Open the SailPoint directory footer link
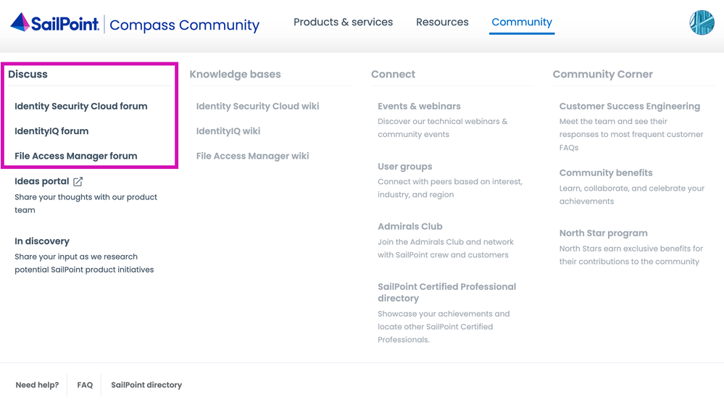This screenshot has width=724, height=403. pos(146,385)
